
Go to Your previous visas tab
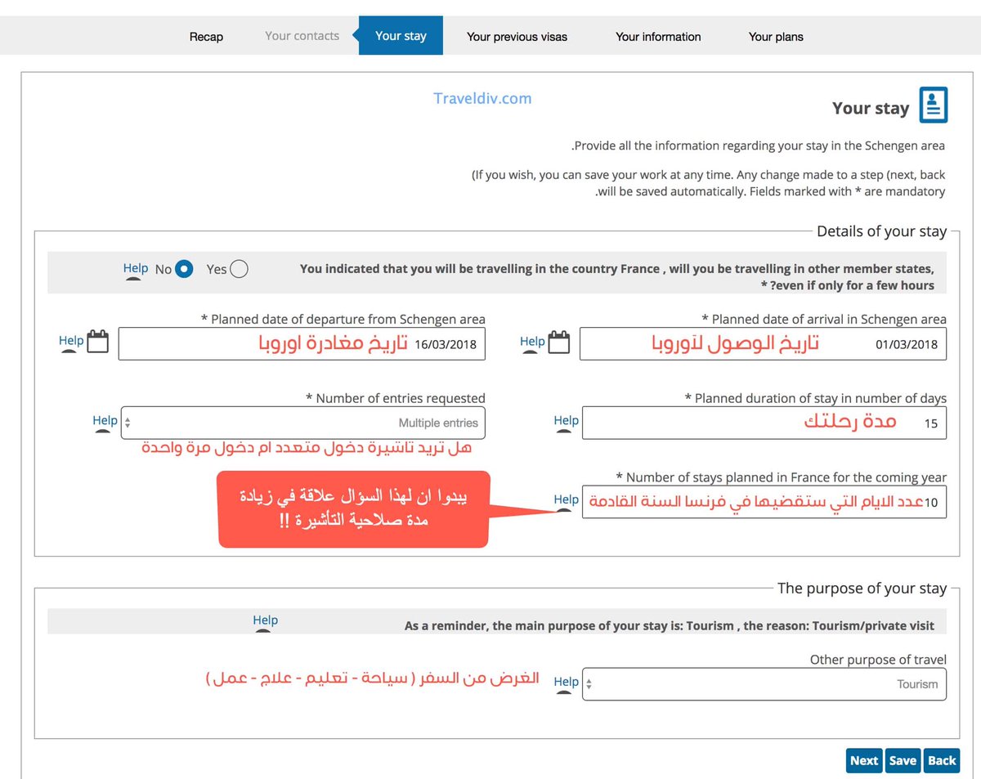pos(517,37)
